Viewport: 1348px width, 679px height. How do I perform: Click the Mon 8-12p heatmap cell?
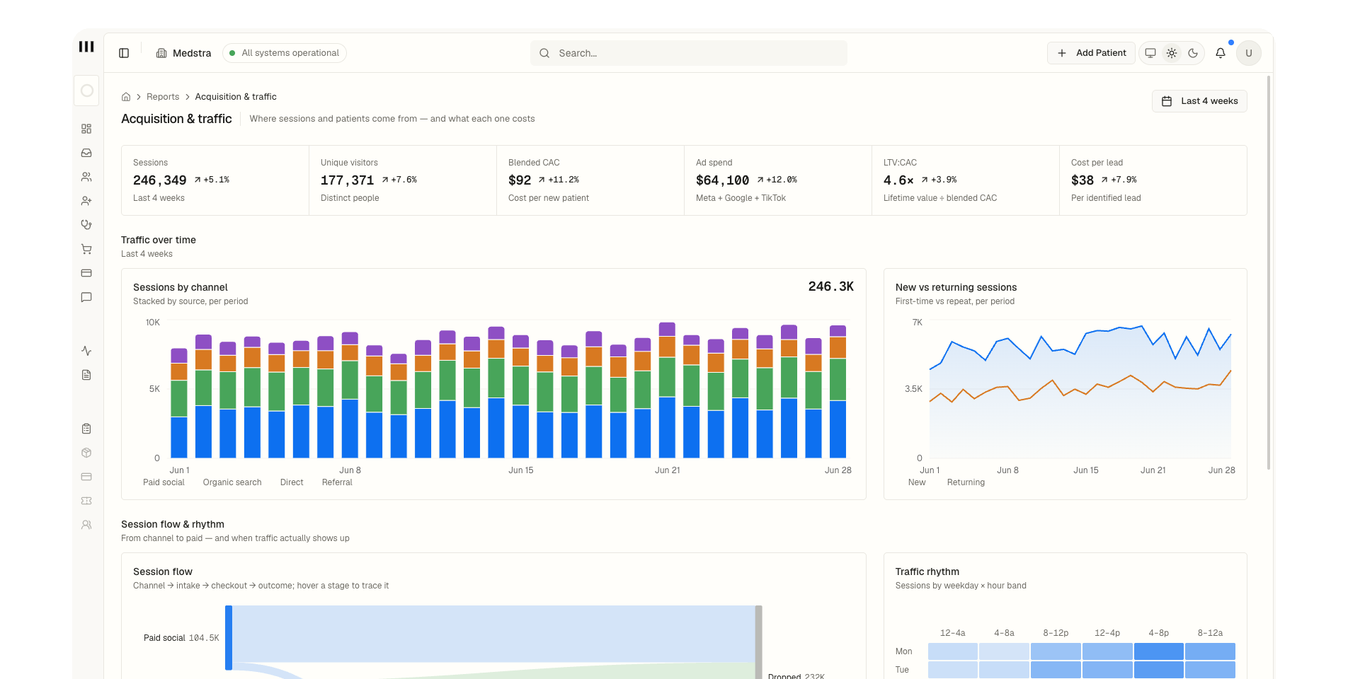(x=1056, y=651)
